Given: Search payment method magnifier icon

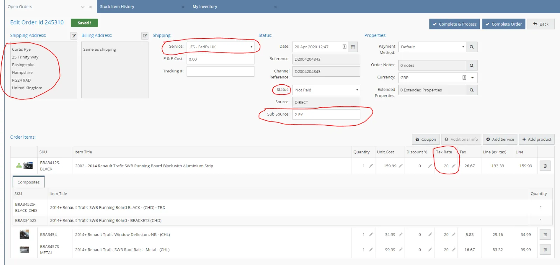Looking at the screenshot, I should tap(472, 47).
